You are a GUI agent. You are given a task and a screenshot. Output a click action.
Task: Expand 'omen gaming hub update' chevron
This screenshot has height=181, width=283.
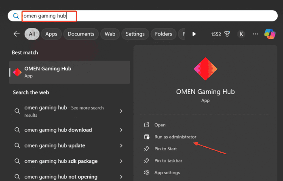coord(121,145)
